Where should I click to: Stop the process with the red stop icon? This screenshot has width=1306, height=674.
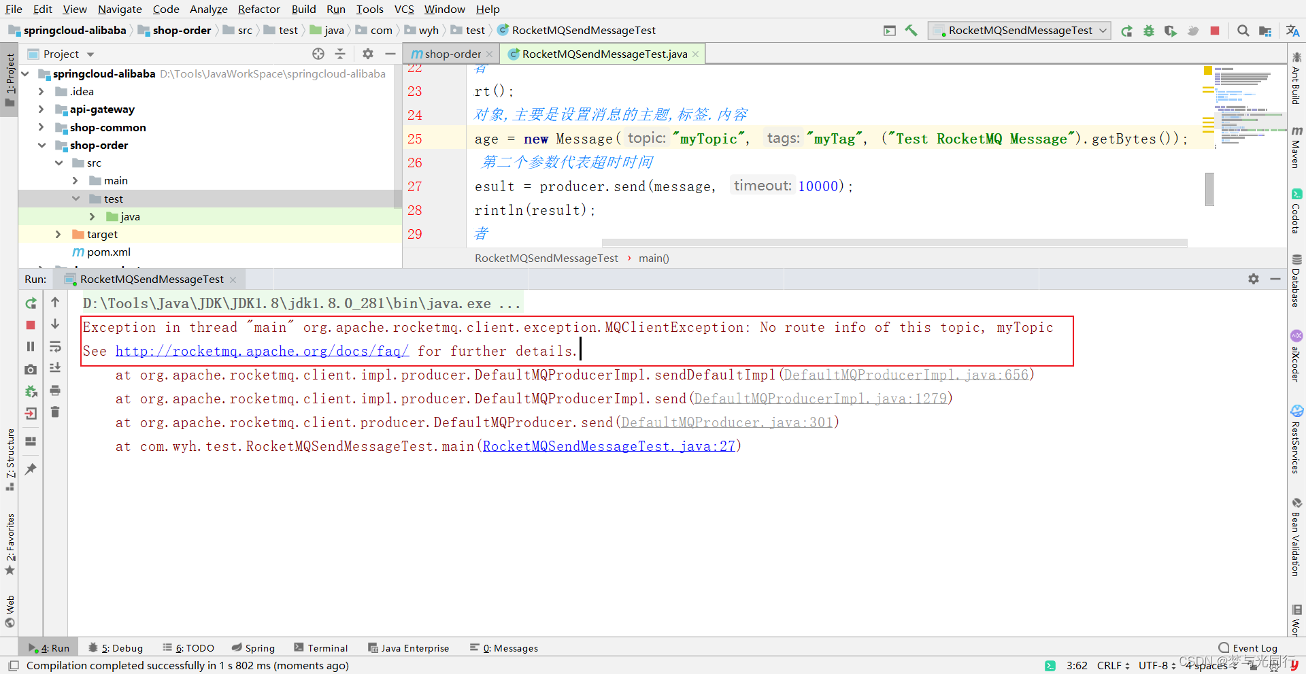click(x=31, y=325)
